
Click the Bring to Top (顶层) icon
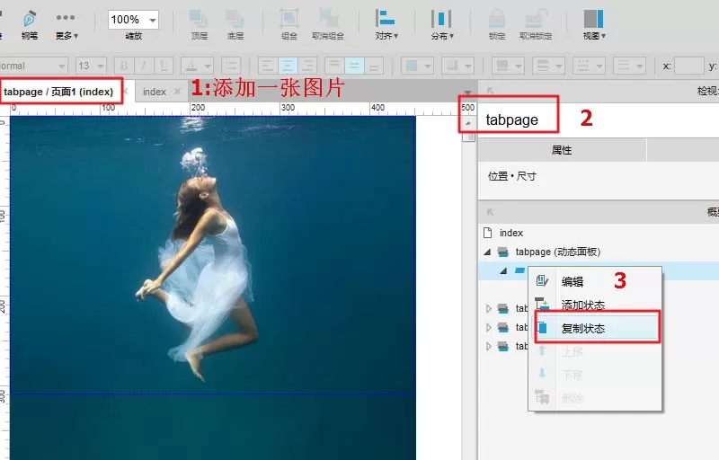(199, 25)
